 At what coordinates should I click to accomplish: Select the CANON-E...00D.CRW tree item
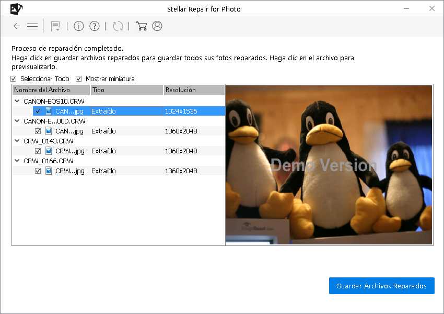pyautogui.click(x=54, y=121)
